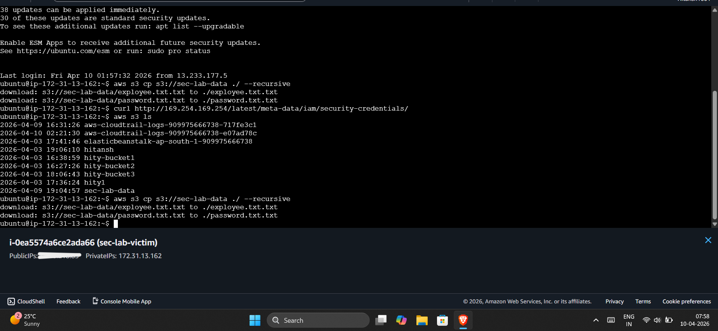Click the terminal cursor at the last prompt
This screenshot has height=331, width=718.
click(x=116, y=223)
